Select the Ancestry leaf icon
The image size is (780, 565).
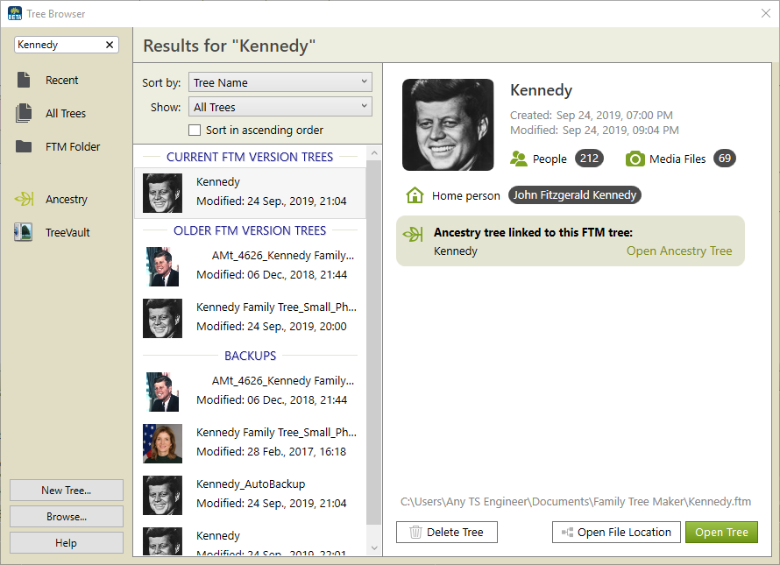[24, 200]
